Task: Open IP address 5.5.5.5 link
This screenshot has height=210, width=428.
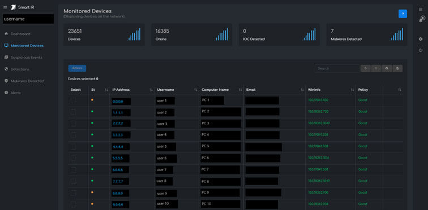Action: pyautogui.click(x=118, y=158)
